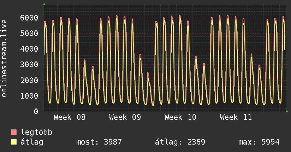291x152 pixels.
Task: Click the green arrow at y-axis top
Action: coord(44,4)
